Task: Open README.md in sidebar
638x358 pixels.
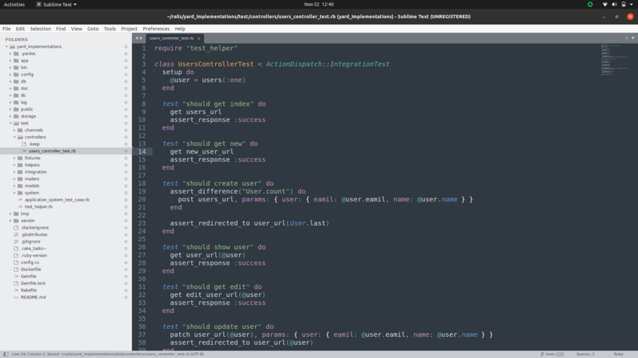Action: [x=33, y=297]
